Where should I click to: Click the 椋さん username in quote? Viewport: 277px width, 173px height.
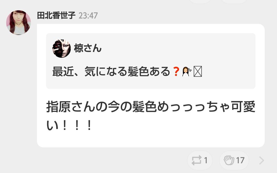coord(88,48)
